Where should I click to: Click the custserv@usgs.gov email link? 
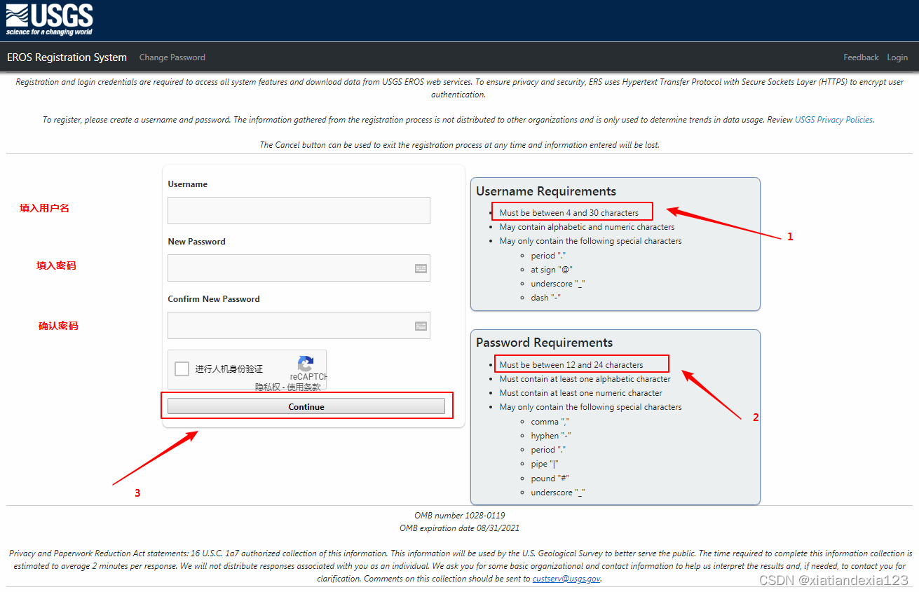566,579
